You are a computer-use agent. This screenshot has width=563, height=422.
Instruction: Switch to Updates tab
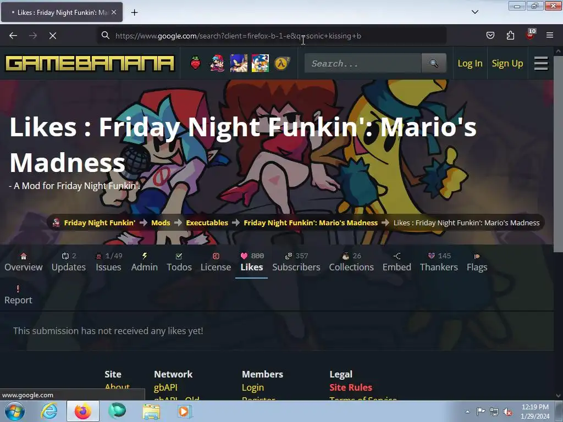[x=69, y=262]
